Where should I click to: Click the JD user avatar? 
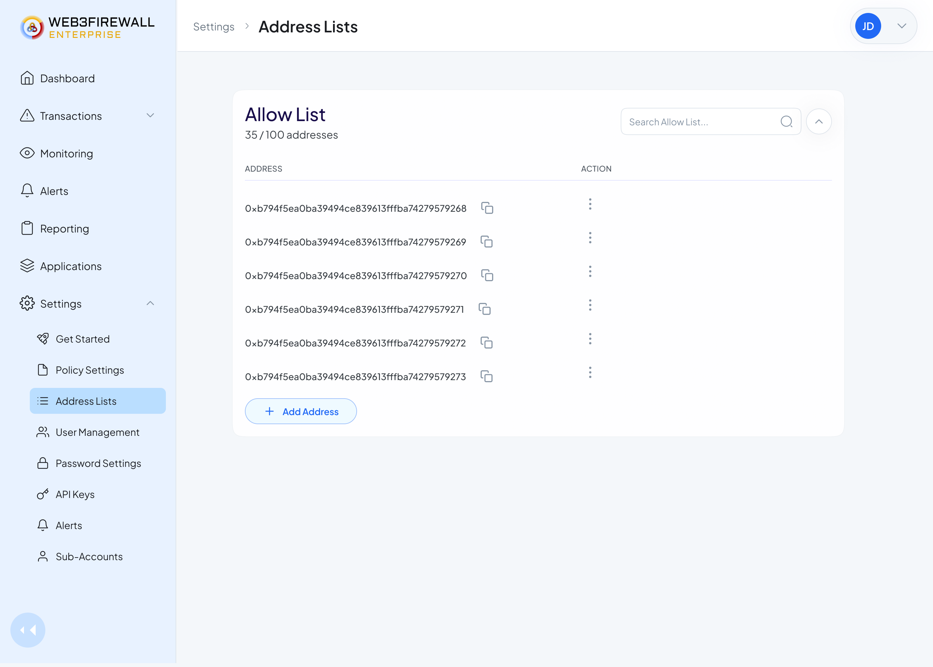[868, 26]
